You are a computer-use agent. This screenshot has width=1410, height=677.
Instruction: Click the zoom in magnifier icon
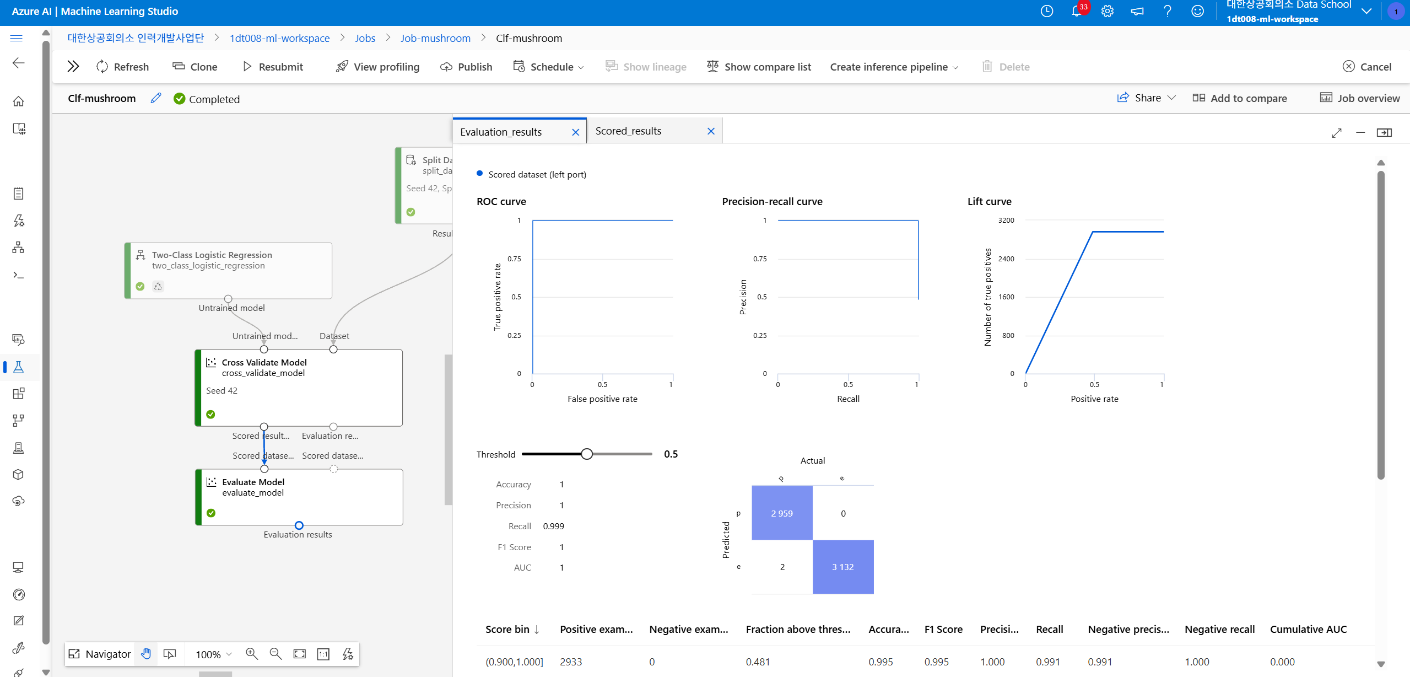(x=252, y=654)
